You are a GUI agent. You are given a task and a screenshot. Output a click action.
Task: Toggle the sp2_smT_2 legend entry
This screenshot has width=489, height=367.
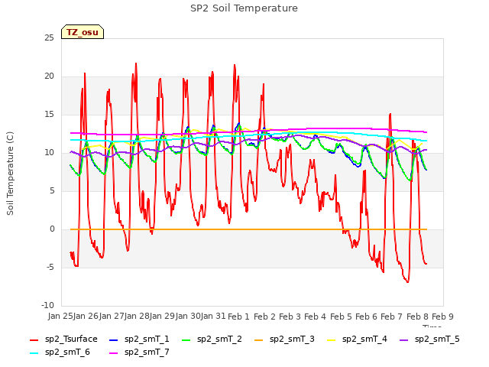[212, 339]
